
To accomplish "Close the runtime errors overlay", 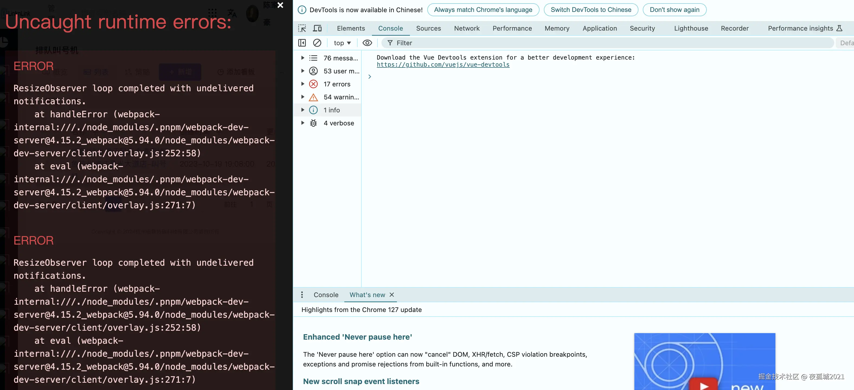I will pyautogui.click(x=280, y=5).
